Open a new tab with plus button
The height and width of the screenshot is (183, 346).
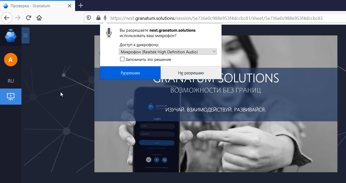click(81, 6)
